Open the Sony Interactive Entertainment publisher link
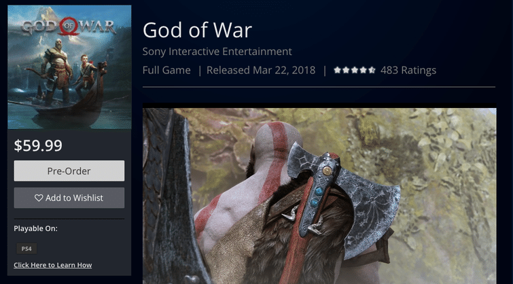 point(217,52)
